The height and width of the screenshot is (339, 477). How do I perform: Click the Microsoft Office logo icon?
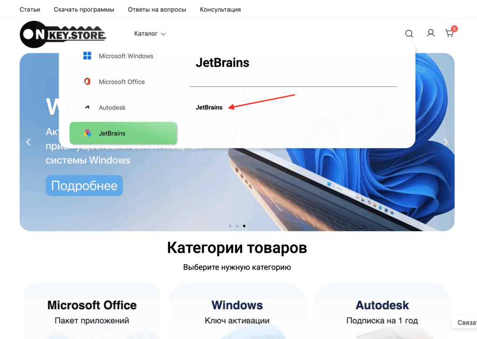pyautogui.click(x=87, y=81)
